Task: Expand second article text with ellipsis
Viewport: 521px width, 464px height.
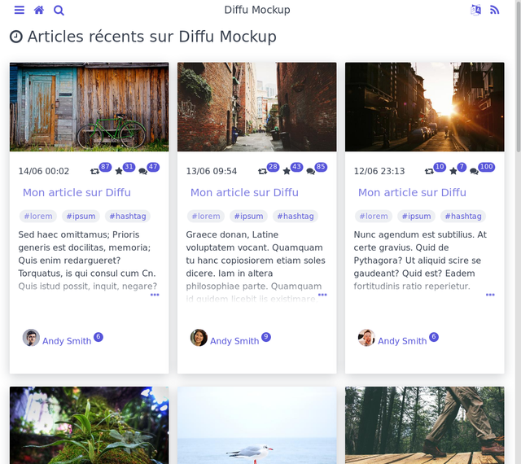Action: 322,295
